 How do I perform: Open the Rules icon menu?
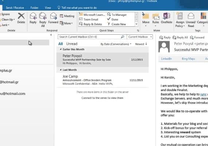coord(155,16)
